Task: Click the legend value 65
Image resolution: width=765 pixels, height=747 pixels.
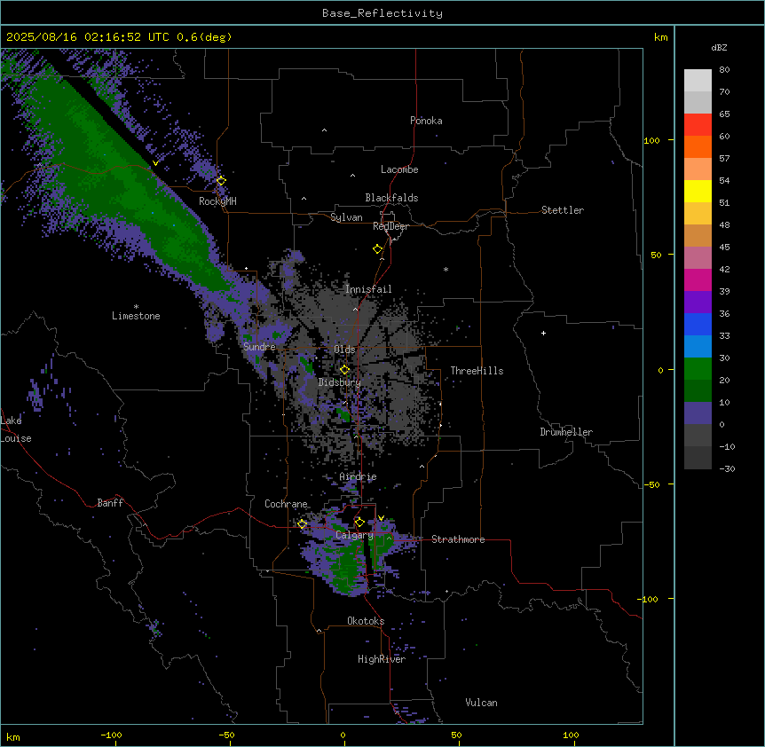Action: click(724, 114)
